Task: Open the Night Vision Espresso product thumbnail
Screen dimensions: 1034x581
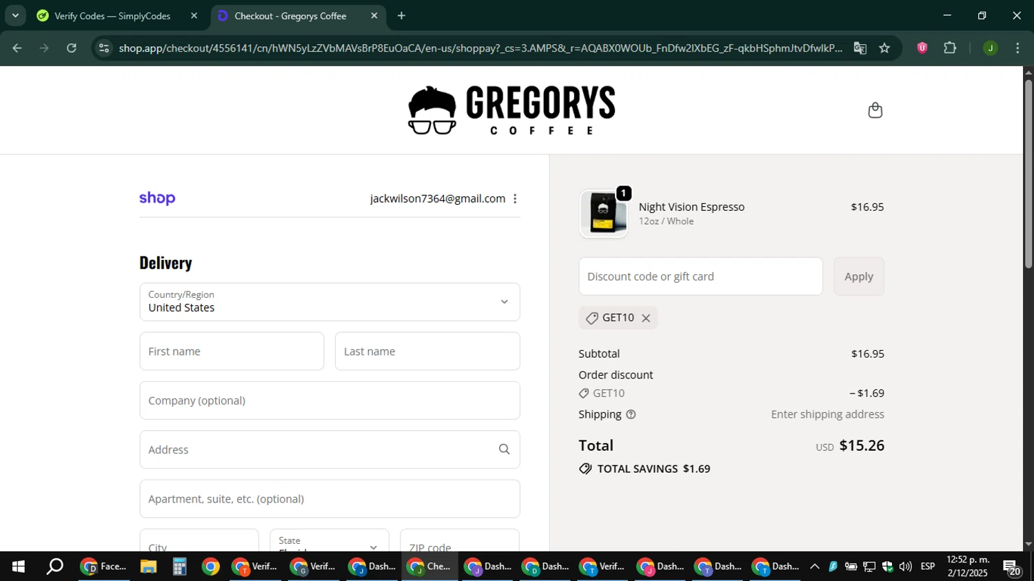Action: click(603, 214)
